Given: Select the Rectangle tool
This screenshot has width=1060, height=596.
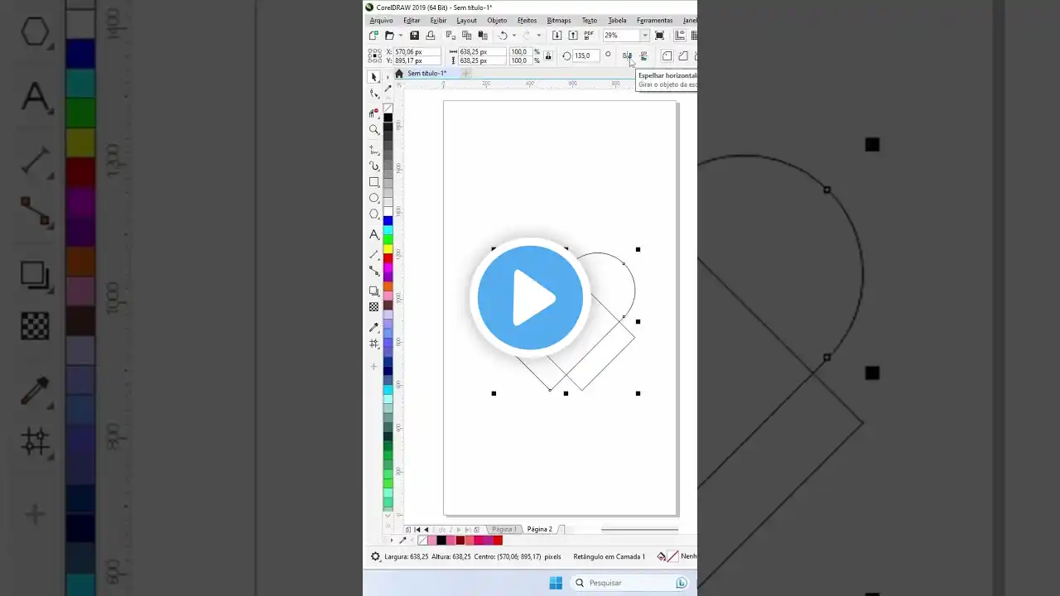Looking at the screenshot, I should click(373, 182).
